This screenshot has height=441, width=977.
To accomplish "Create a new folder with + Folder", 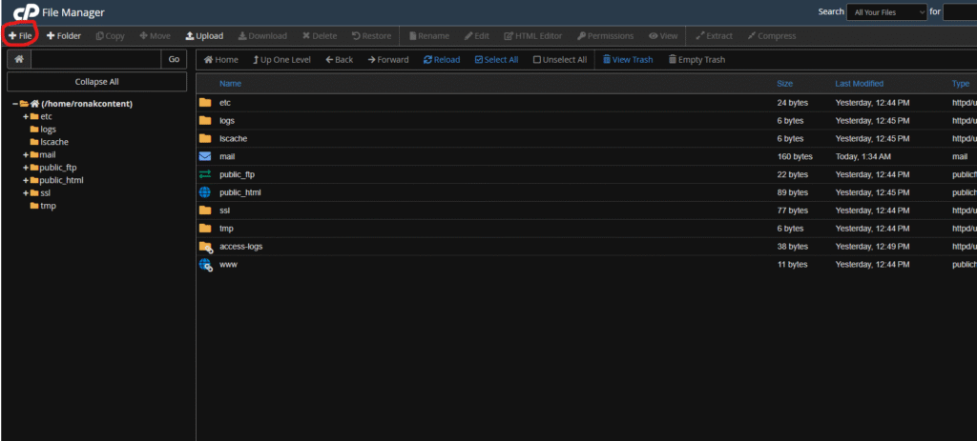I will click(x=64, y=36).
